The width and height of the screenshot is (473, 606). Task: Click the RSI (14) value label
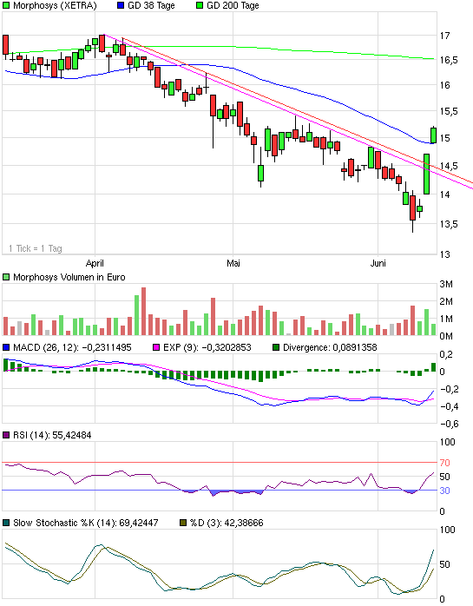pos(52,435)
